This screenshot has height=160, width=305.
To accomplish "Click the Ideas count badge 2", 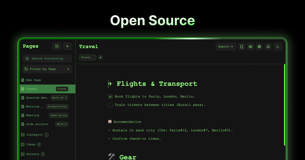I will [39, 145].
